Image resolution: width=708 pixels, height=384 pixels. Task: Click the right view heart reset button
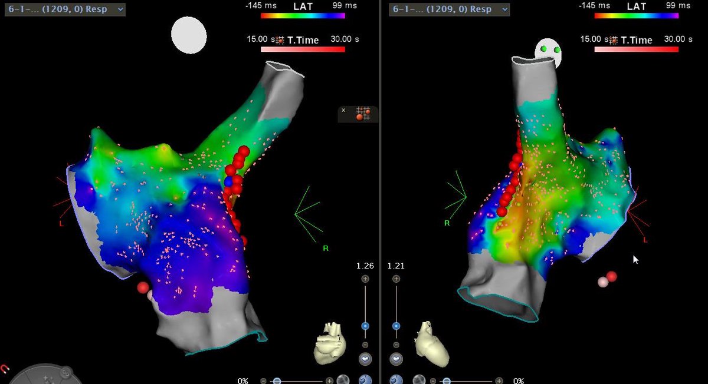[x=396, y=359]
